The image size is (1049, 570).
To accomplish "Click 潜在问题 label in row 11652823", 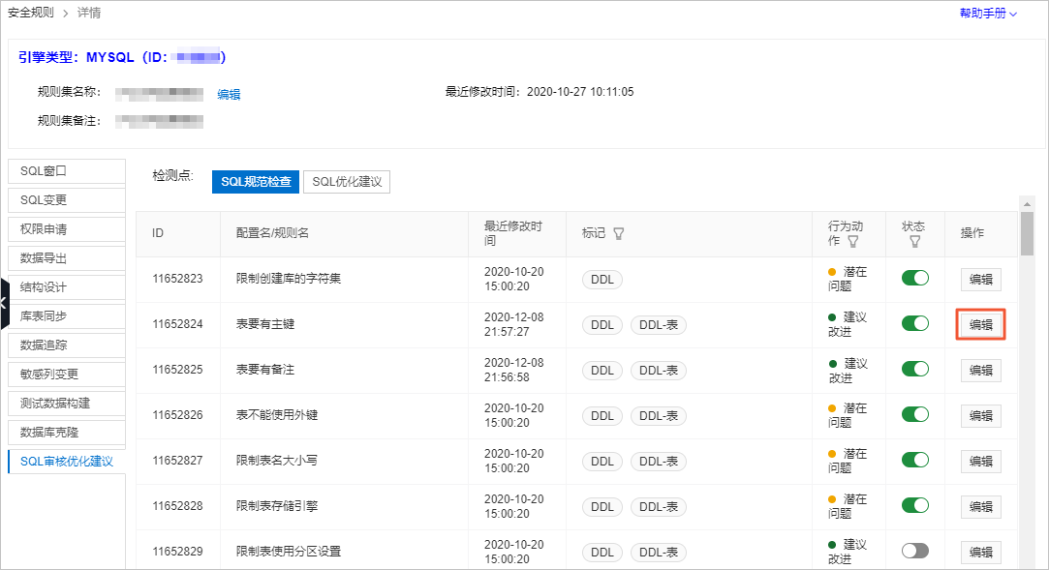I will pos(848,279).
